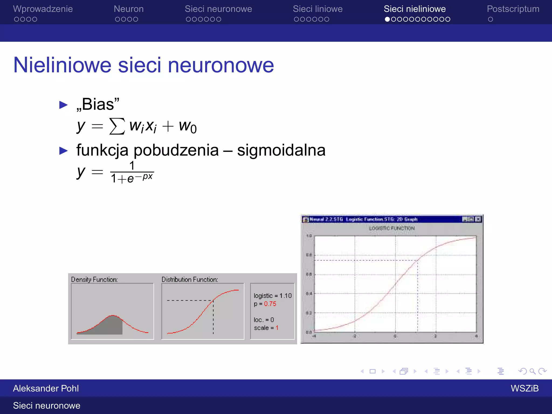Close the Neural Logistic Function graph window
Image resolution: width=552 pixels, height=414 pixels.
478,219
